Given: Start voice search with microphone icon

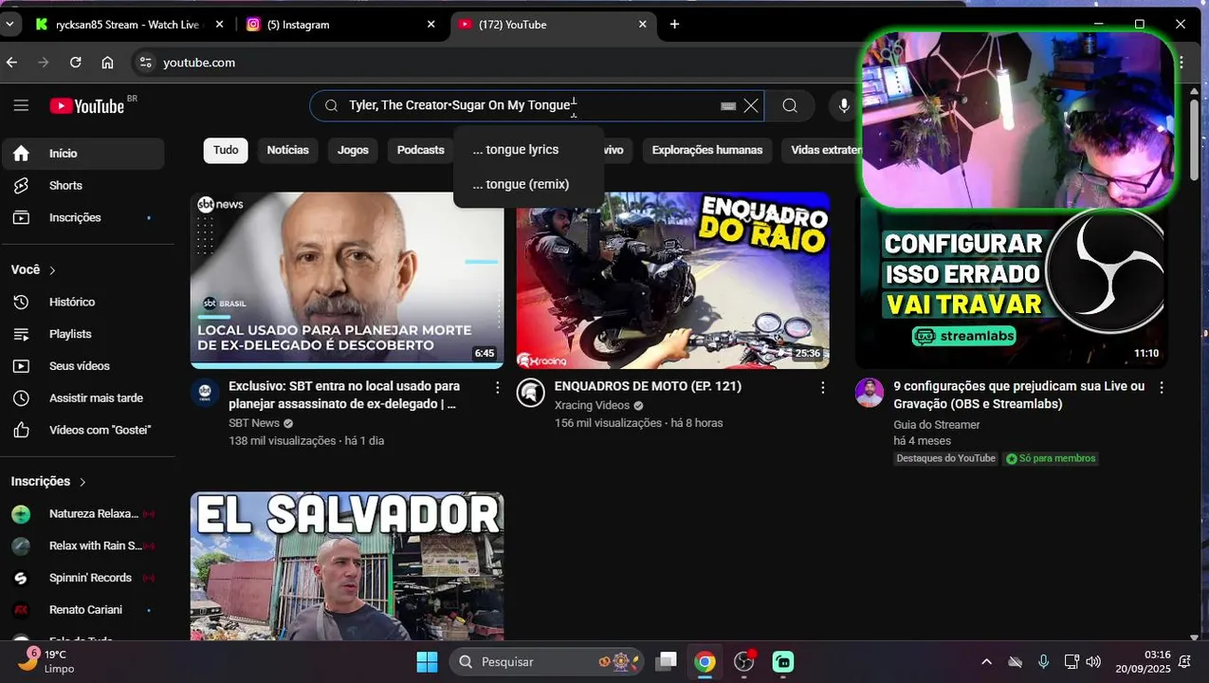Looking at the screenshot, I should pos(844,105).
